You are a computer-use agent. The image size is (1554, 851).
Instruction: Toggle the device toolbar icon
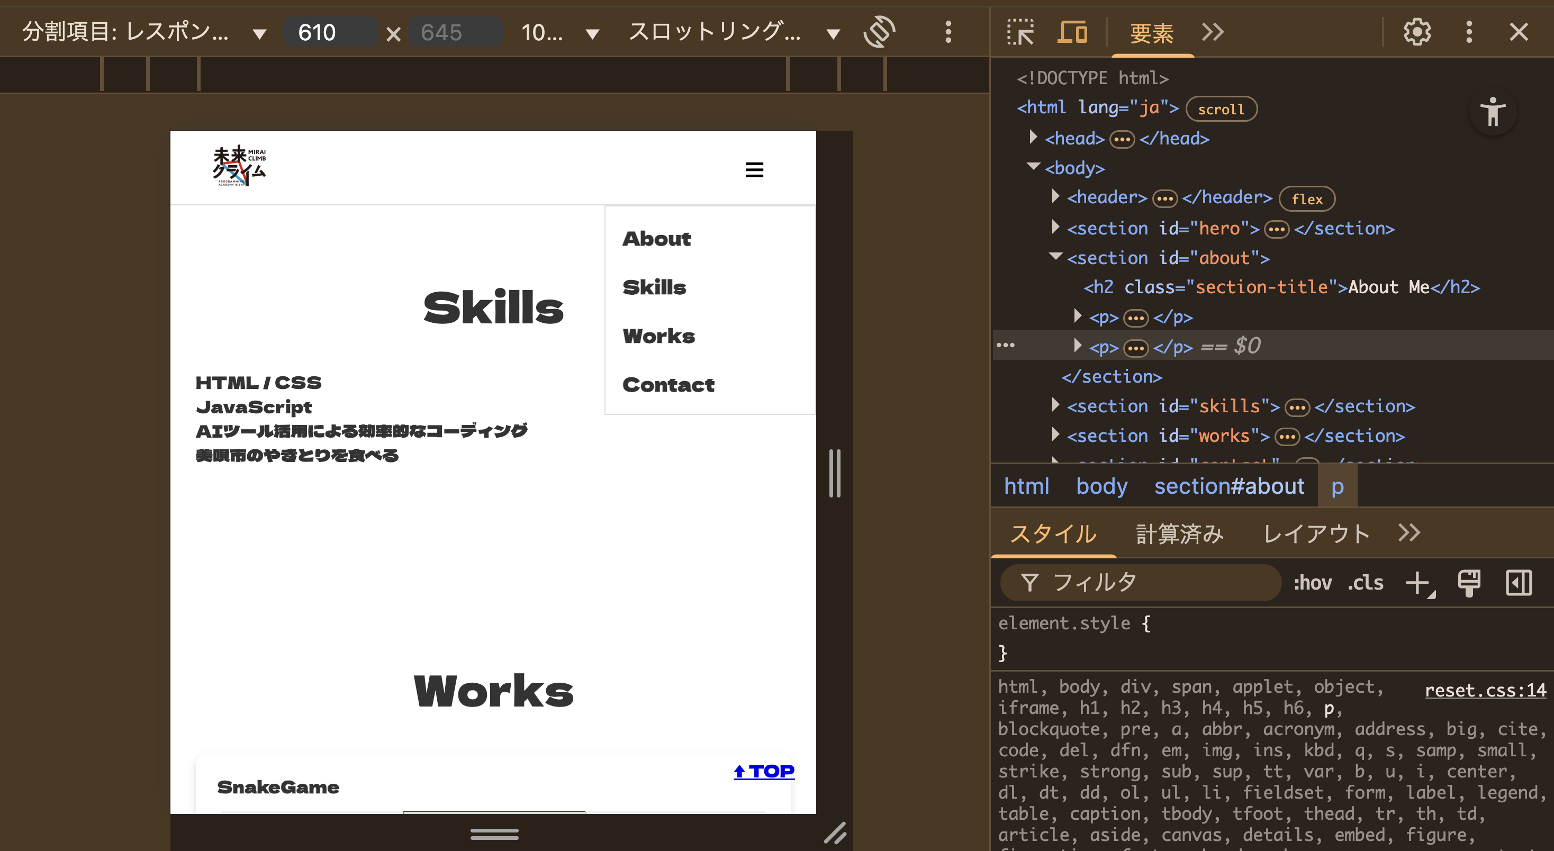(x=1072, y=32)
